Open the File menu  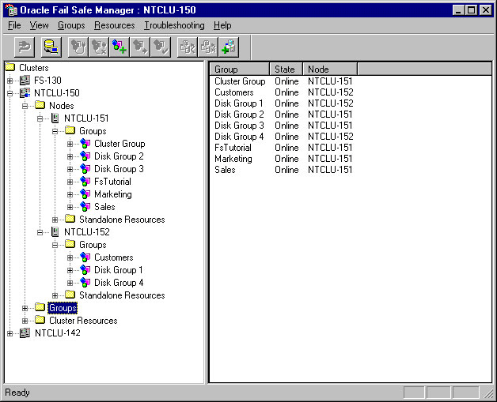(x=14, y=25)
